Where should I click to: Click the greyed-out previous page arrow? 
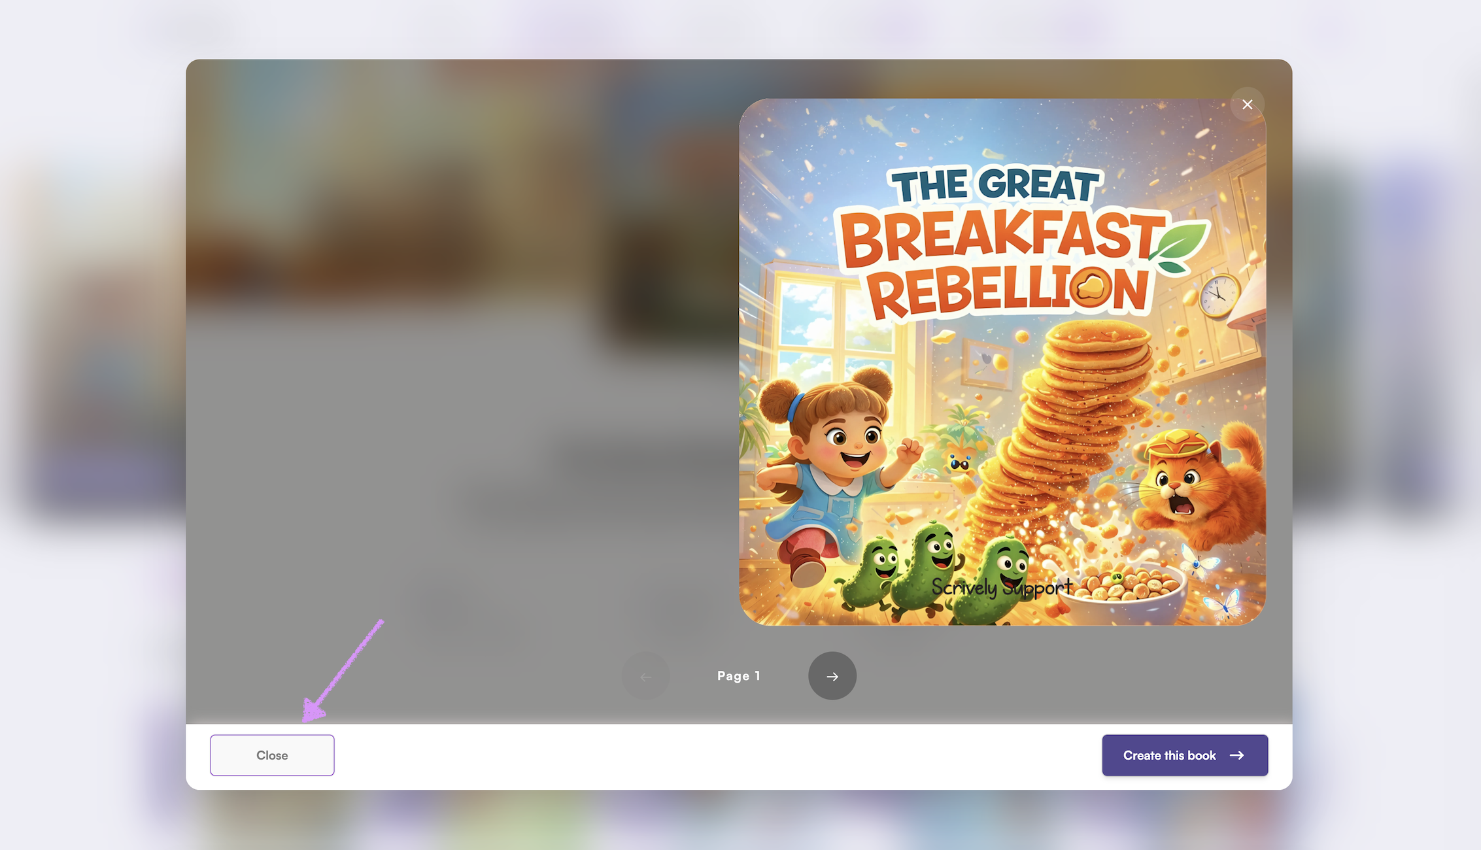646,676
